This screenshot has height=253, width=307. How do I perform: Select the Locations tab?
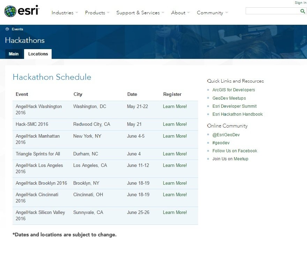38,54
